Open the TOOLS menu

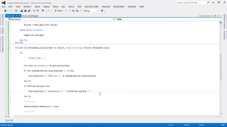(71, 7)
